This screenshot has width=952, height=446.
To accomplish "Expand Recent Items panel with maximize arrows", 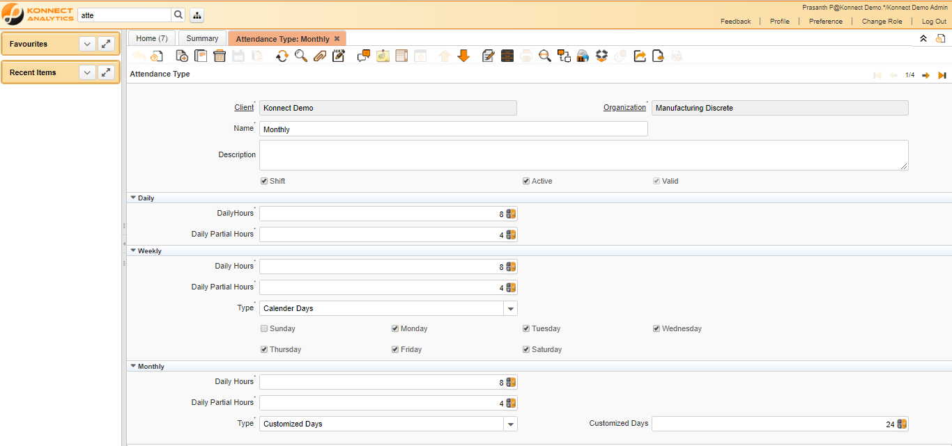I will click(106, 72).
